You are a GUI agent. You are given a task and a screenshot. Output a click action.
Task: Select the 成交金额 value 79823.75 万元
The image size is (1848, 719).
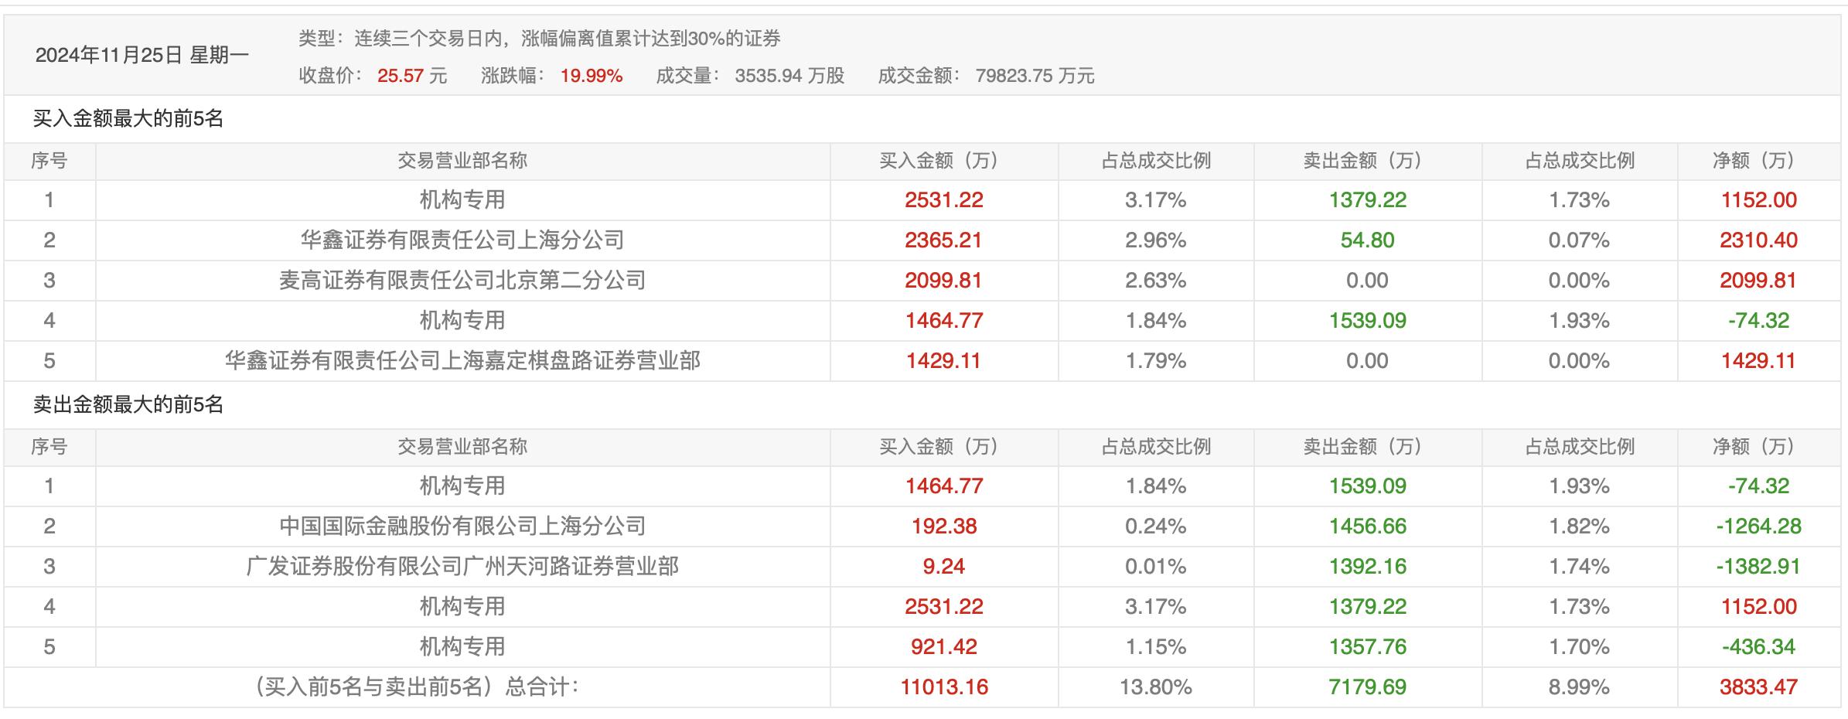coord(1035,76)
